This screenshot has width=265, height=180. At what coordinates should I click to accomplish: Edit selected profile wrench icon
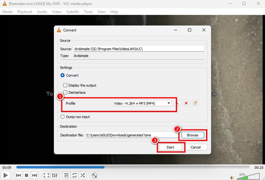(177, 103)
